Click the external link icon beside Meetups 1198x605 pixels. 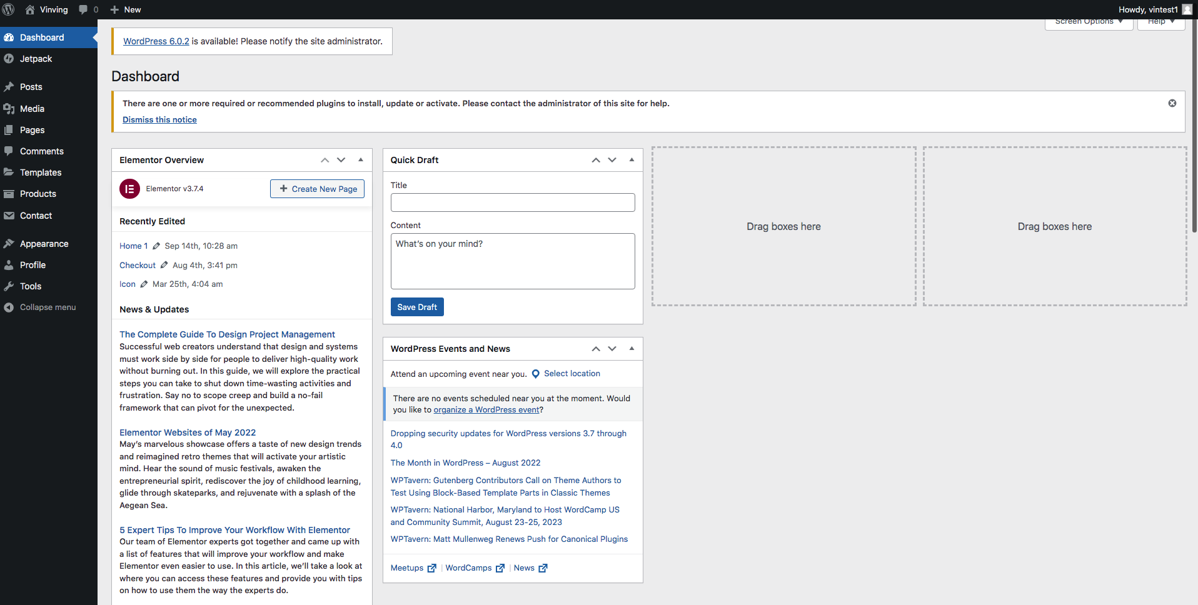click(x=431, y=568)
